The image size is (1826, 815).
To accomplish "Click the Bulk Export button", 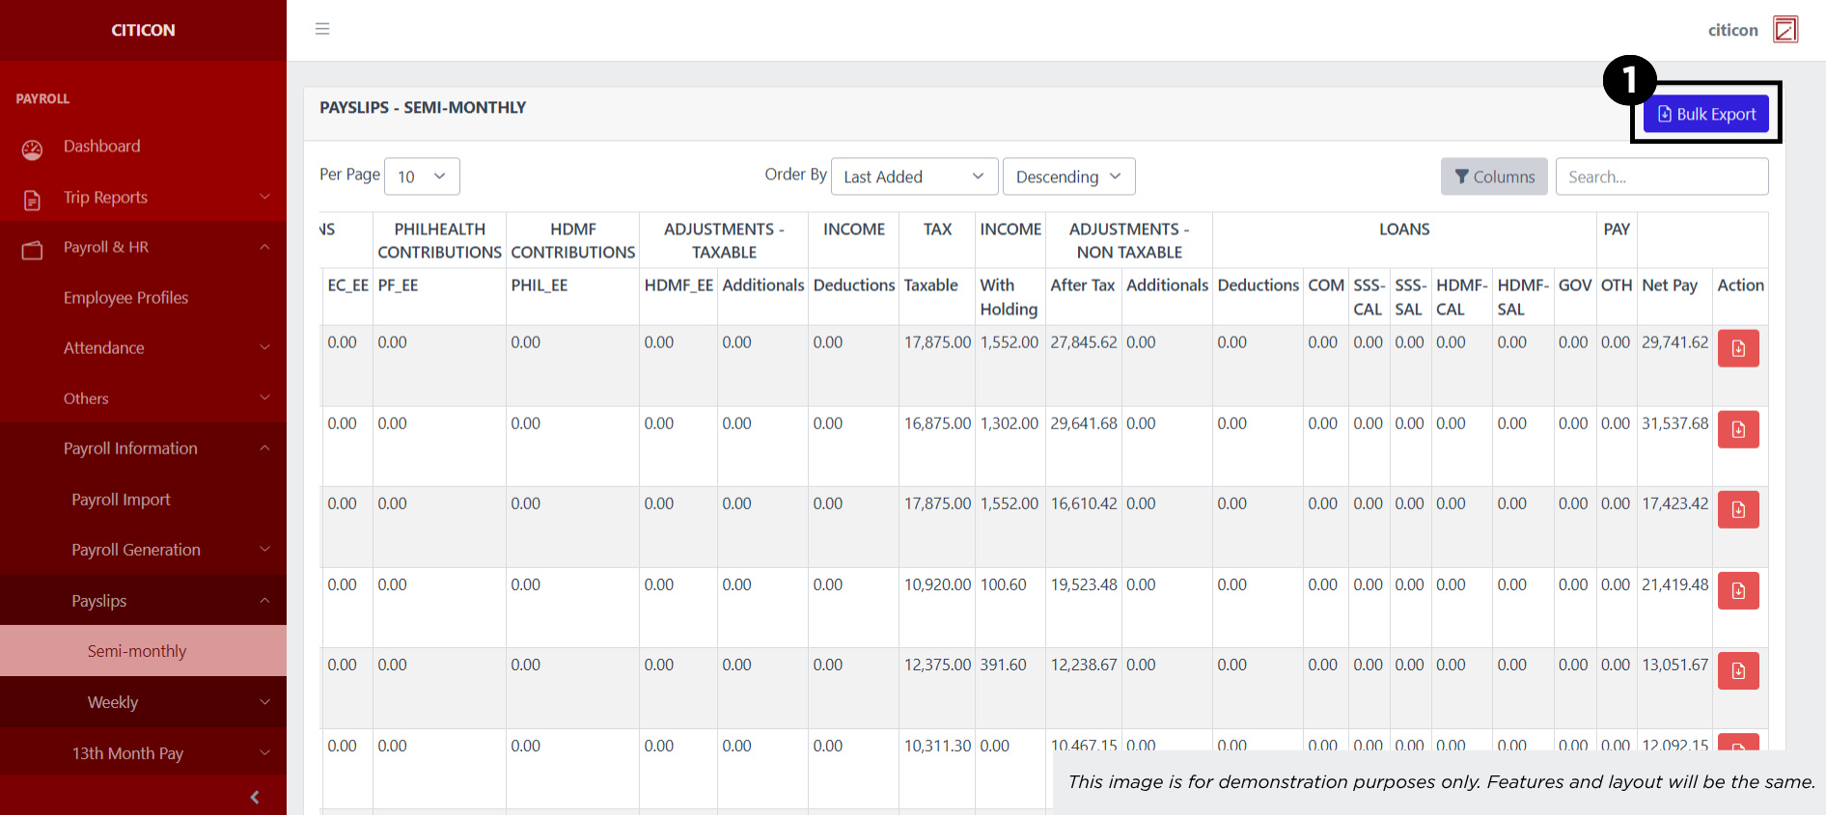I will (1705, 114).
